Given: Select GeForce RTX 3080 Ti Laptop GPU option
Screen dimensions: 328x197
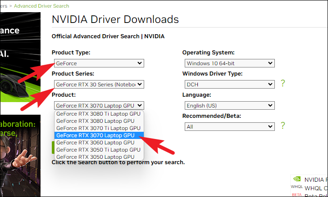Looking at the screenshot, I should click(99, 114).
